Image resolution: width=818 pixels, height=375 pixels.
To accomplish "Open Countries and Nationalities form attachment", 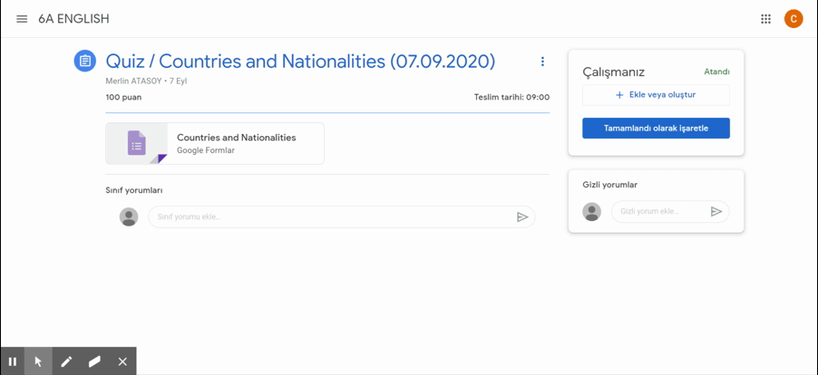I will tap(236, 143).
